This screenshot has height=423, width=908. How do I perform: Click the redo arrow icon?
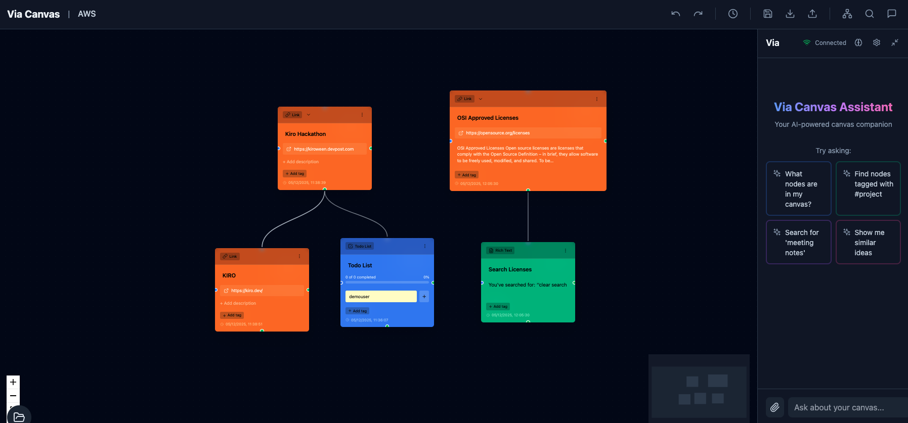click(698, 14)
